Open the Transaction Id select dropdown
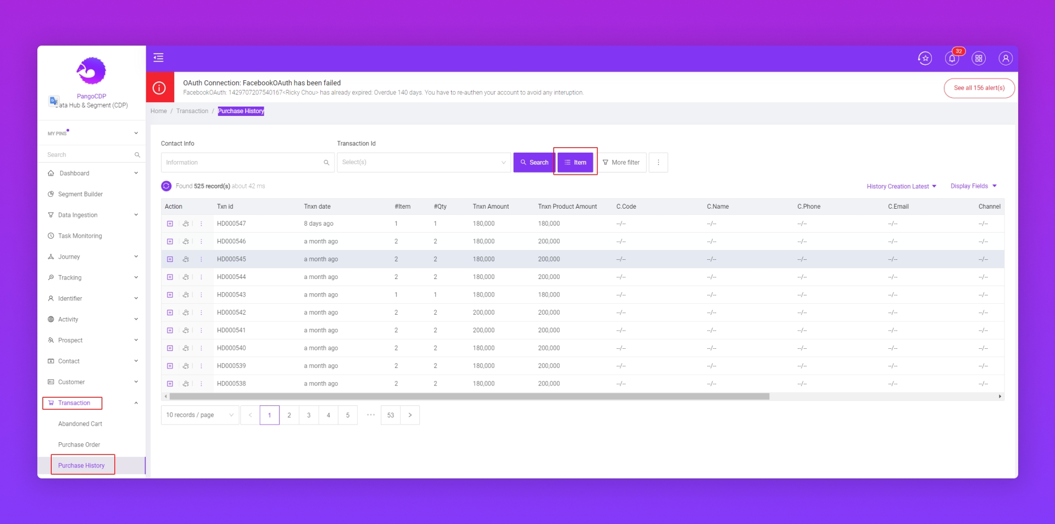The height and width of the screenshot is (524, 1055). pyautogui.click(x=423, y=163)
